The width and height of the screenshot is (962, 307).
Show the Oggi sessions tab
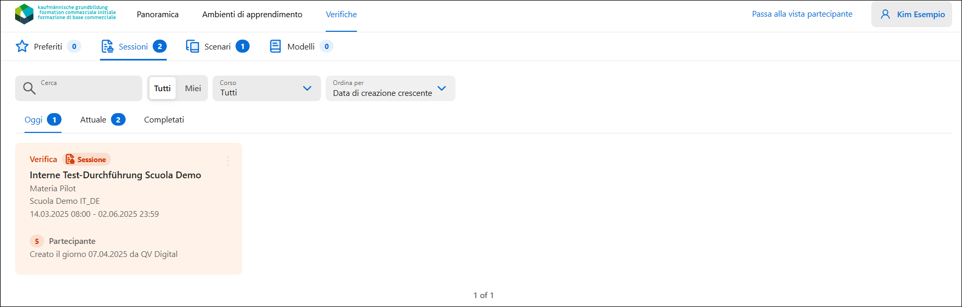43,119
